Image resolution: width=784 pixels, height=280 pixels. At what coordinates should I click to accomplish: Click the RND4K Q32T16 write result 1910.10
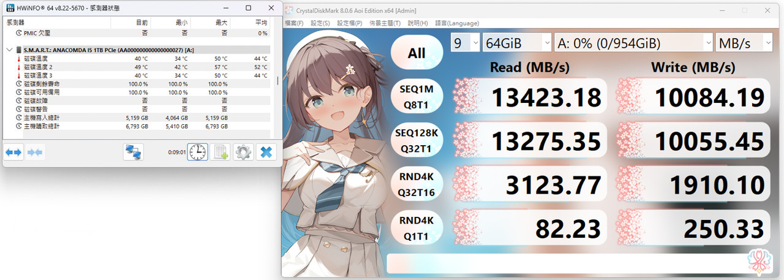[x=693, y=185]
